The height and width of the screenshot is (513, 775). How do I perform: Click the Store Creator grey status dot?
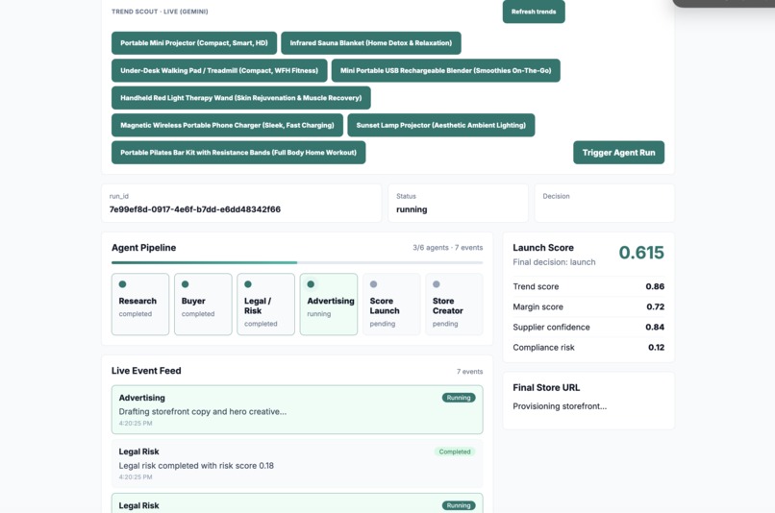pyautogui.click(x=437, y=284)
